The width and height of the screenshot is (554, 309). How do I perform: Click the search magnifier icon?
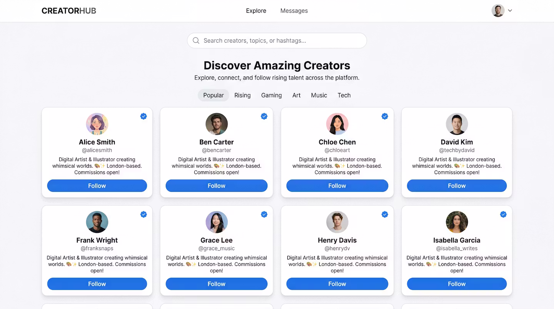[x=196, y=40]
